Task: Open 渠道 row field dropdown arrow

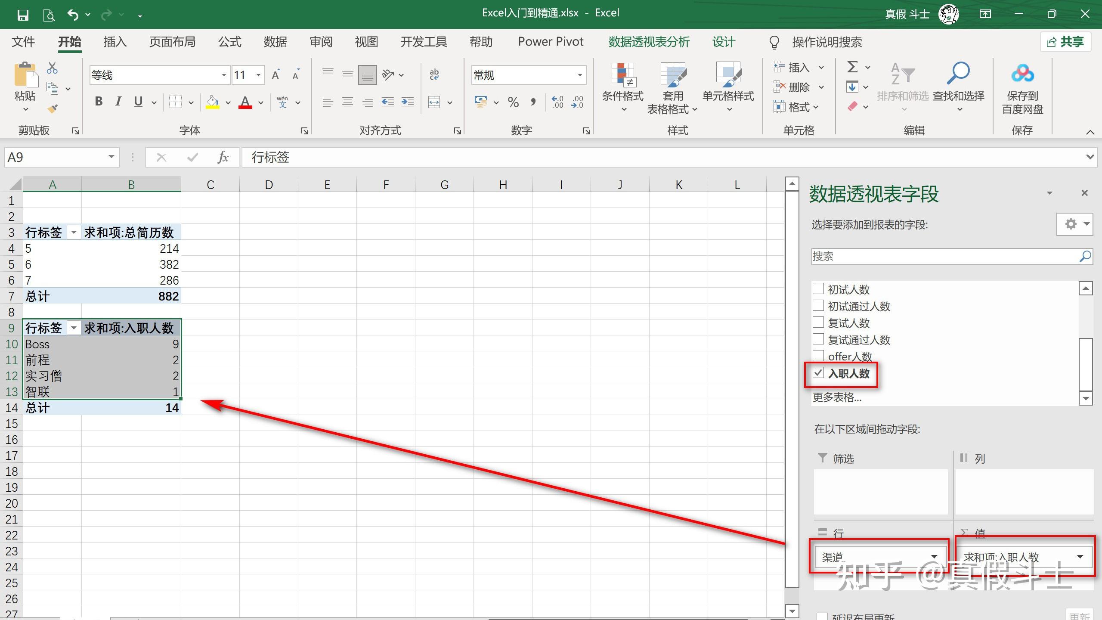Action: coord(934,557)
